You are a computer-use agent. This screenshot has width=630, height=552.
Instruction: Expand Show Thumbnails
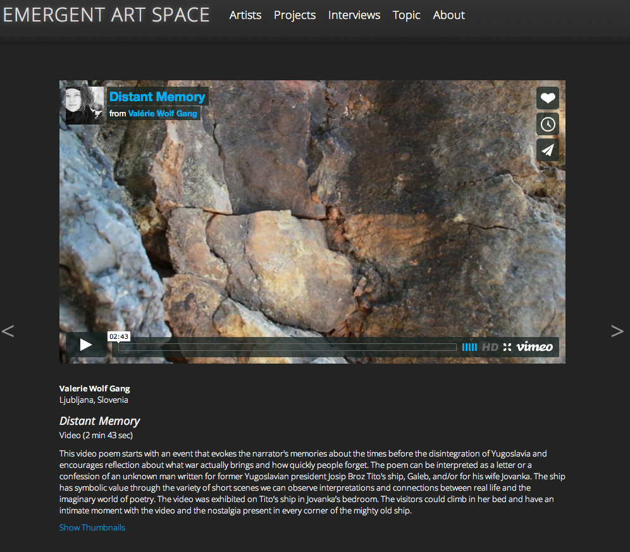tap(92, 527)
